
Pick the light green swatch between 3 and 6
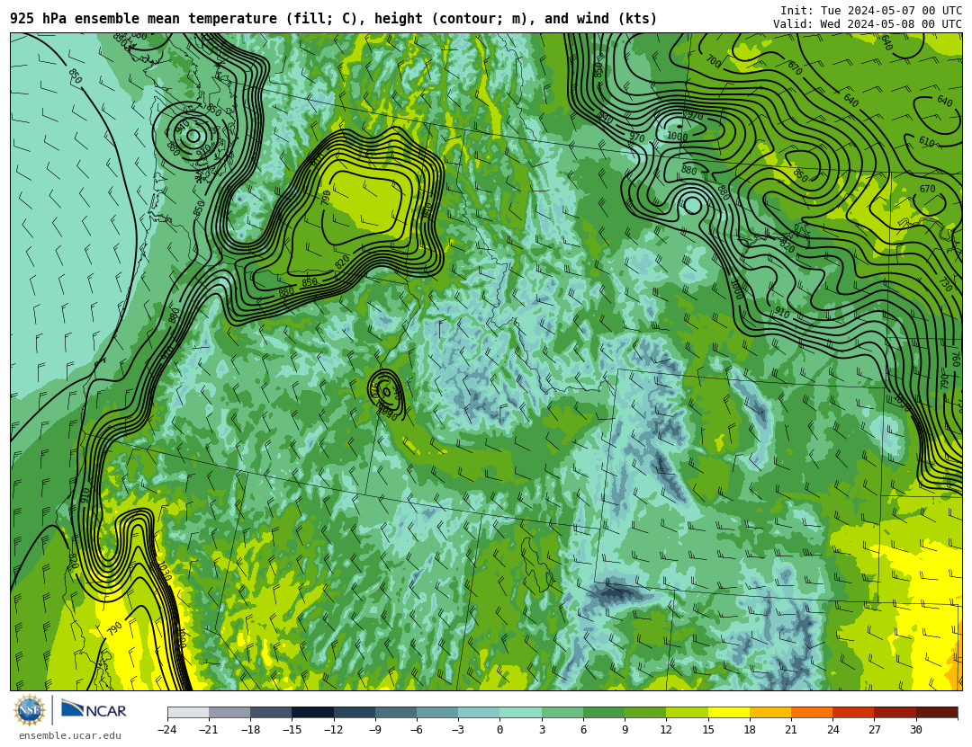coord(562,712)
